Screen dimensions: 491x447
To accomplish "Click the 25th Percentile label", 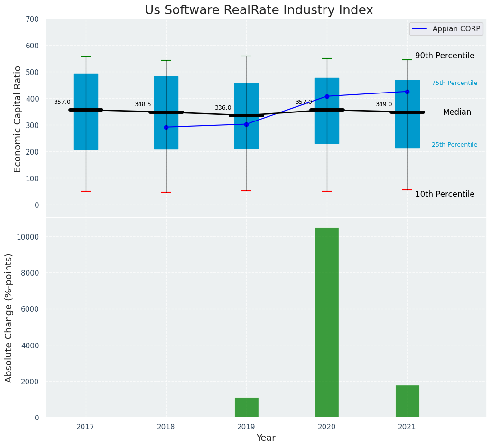I will tap(454, 145).
